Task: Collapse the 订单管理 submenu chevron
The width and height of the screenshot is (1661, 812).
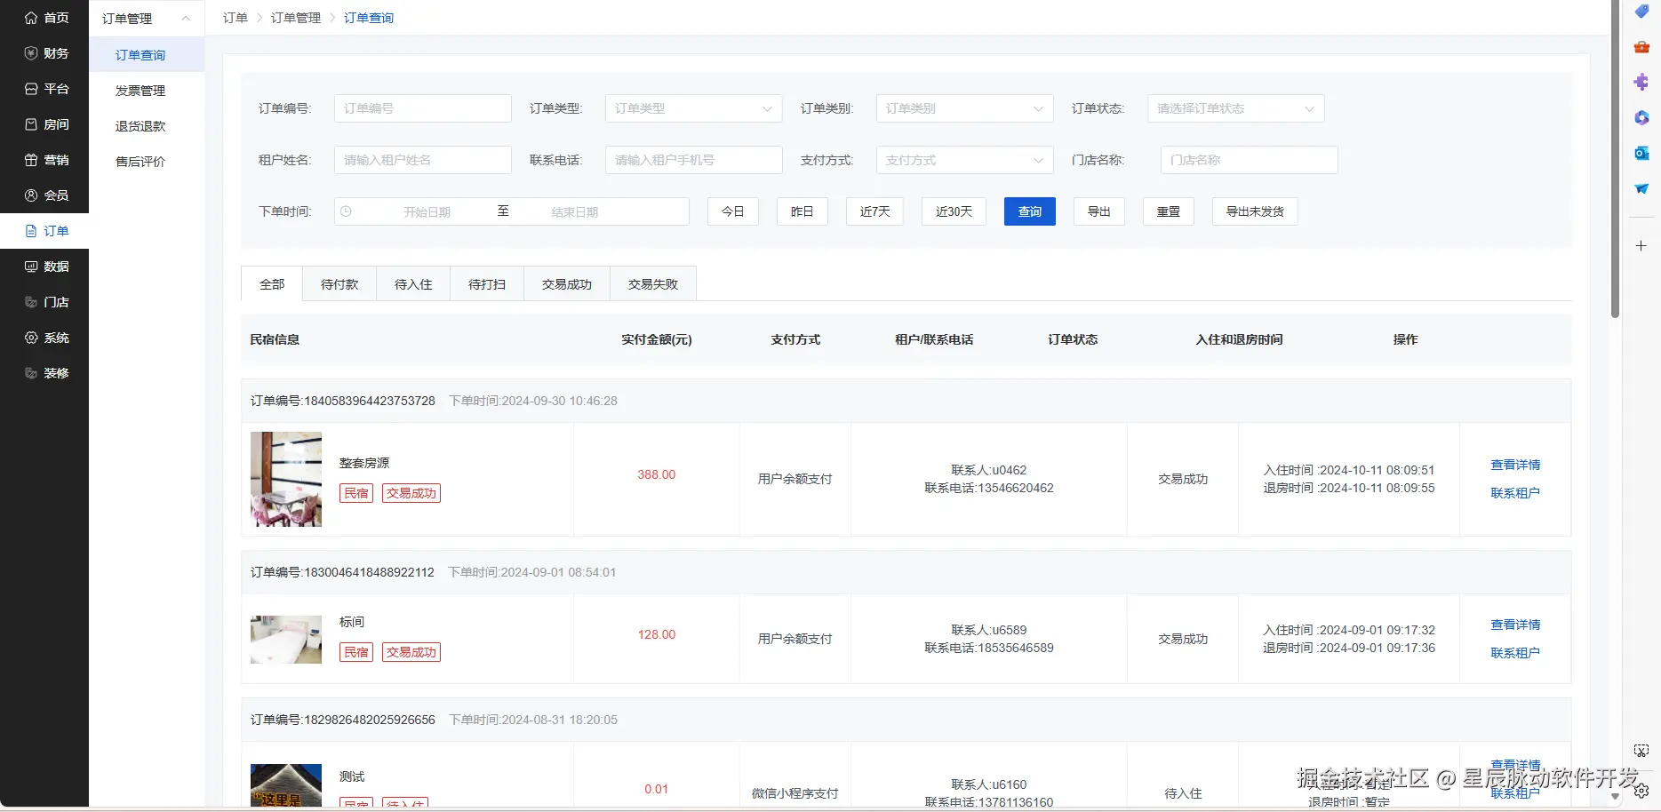Action: tap(186, 18)
